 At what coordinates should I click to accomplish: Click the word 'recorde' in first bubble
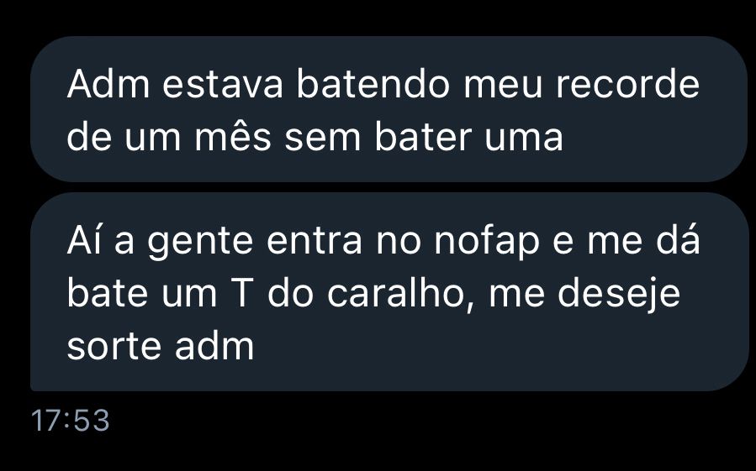pyautogui.click(x=627, y=85)
